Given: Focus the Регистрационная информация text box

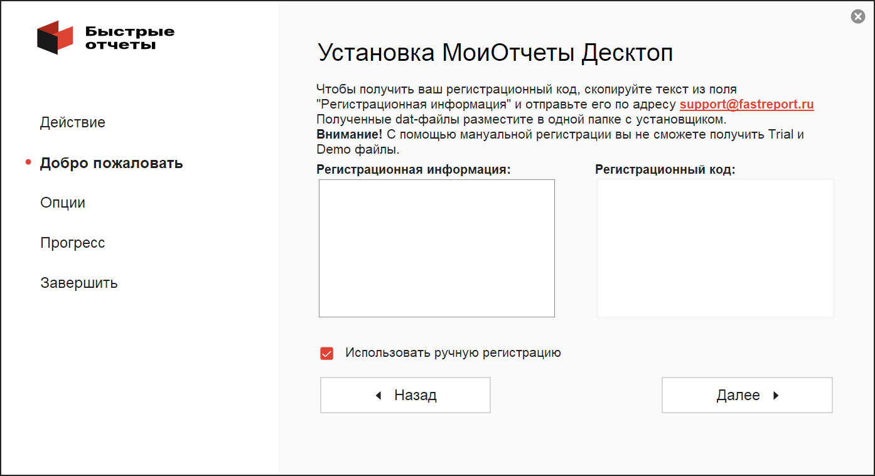Looking at the screenshot, I should click(x=436, y=248).
